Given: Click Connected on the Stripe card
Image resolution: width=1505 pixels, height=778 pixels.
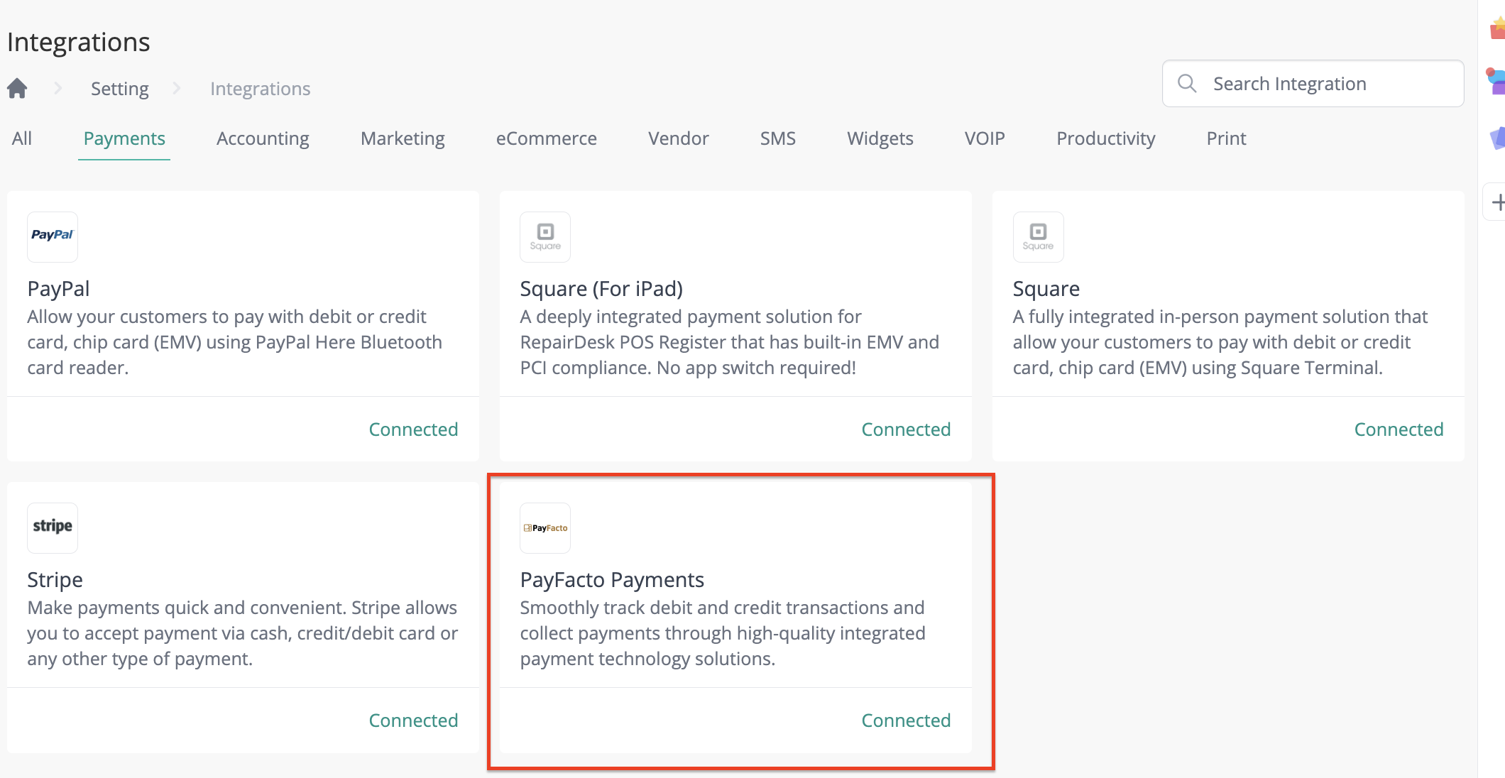Looking at the screenshot, I should pos(413,721).
